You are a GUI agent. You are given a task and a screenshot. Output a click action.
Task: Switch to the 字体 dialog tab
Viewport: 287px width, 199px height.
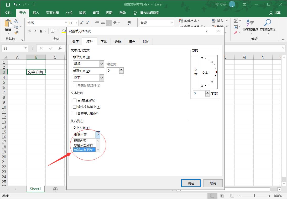[104, 41]
